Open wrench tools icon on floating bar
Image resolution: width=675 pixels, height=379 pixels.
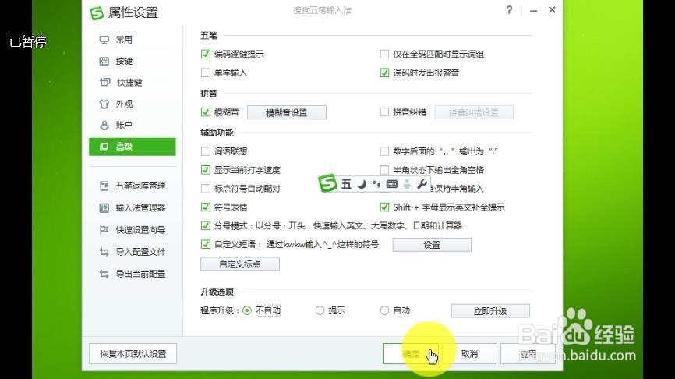click(x=422, y=184)
